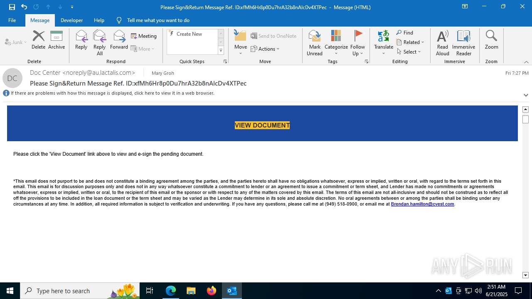This screenshot has width=532, height=299.
Task: Launch Microsoft Edge from taskbar
Action: pyautogui.click(x=171, y=291)
